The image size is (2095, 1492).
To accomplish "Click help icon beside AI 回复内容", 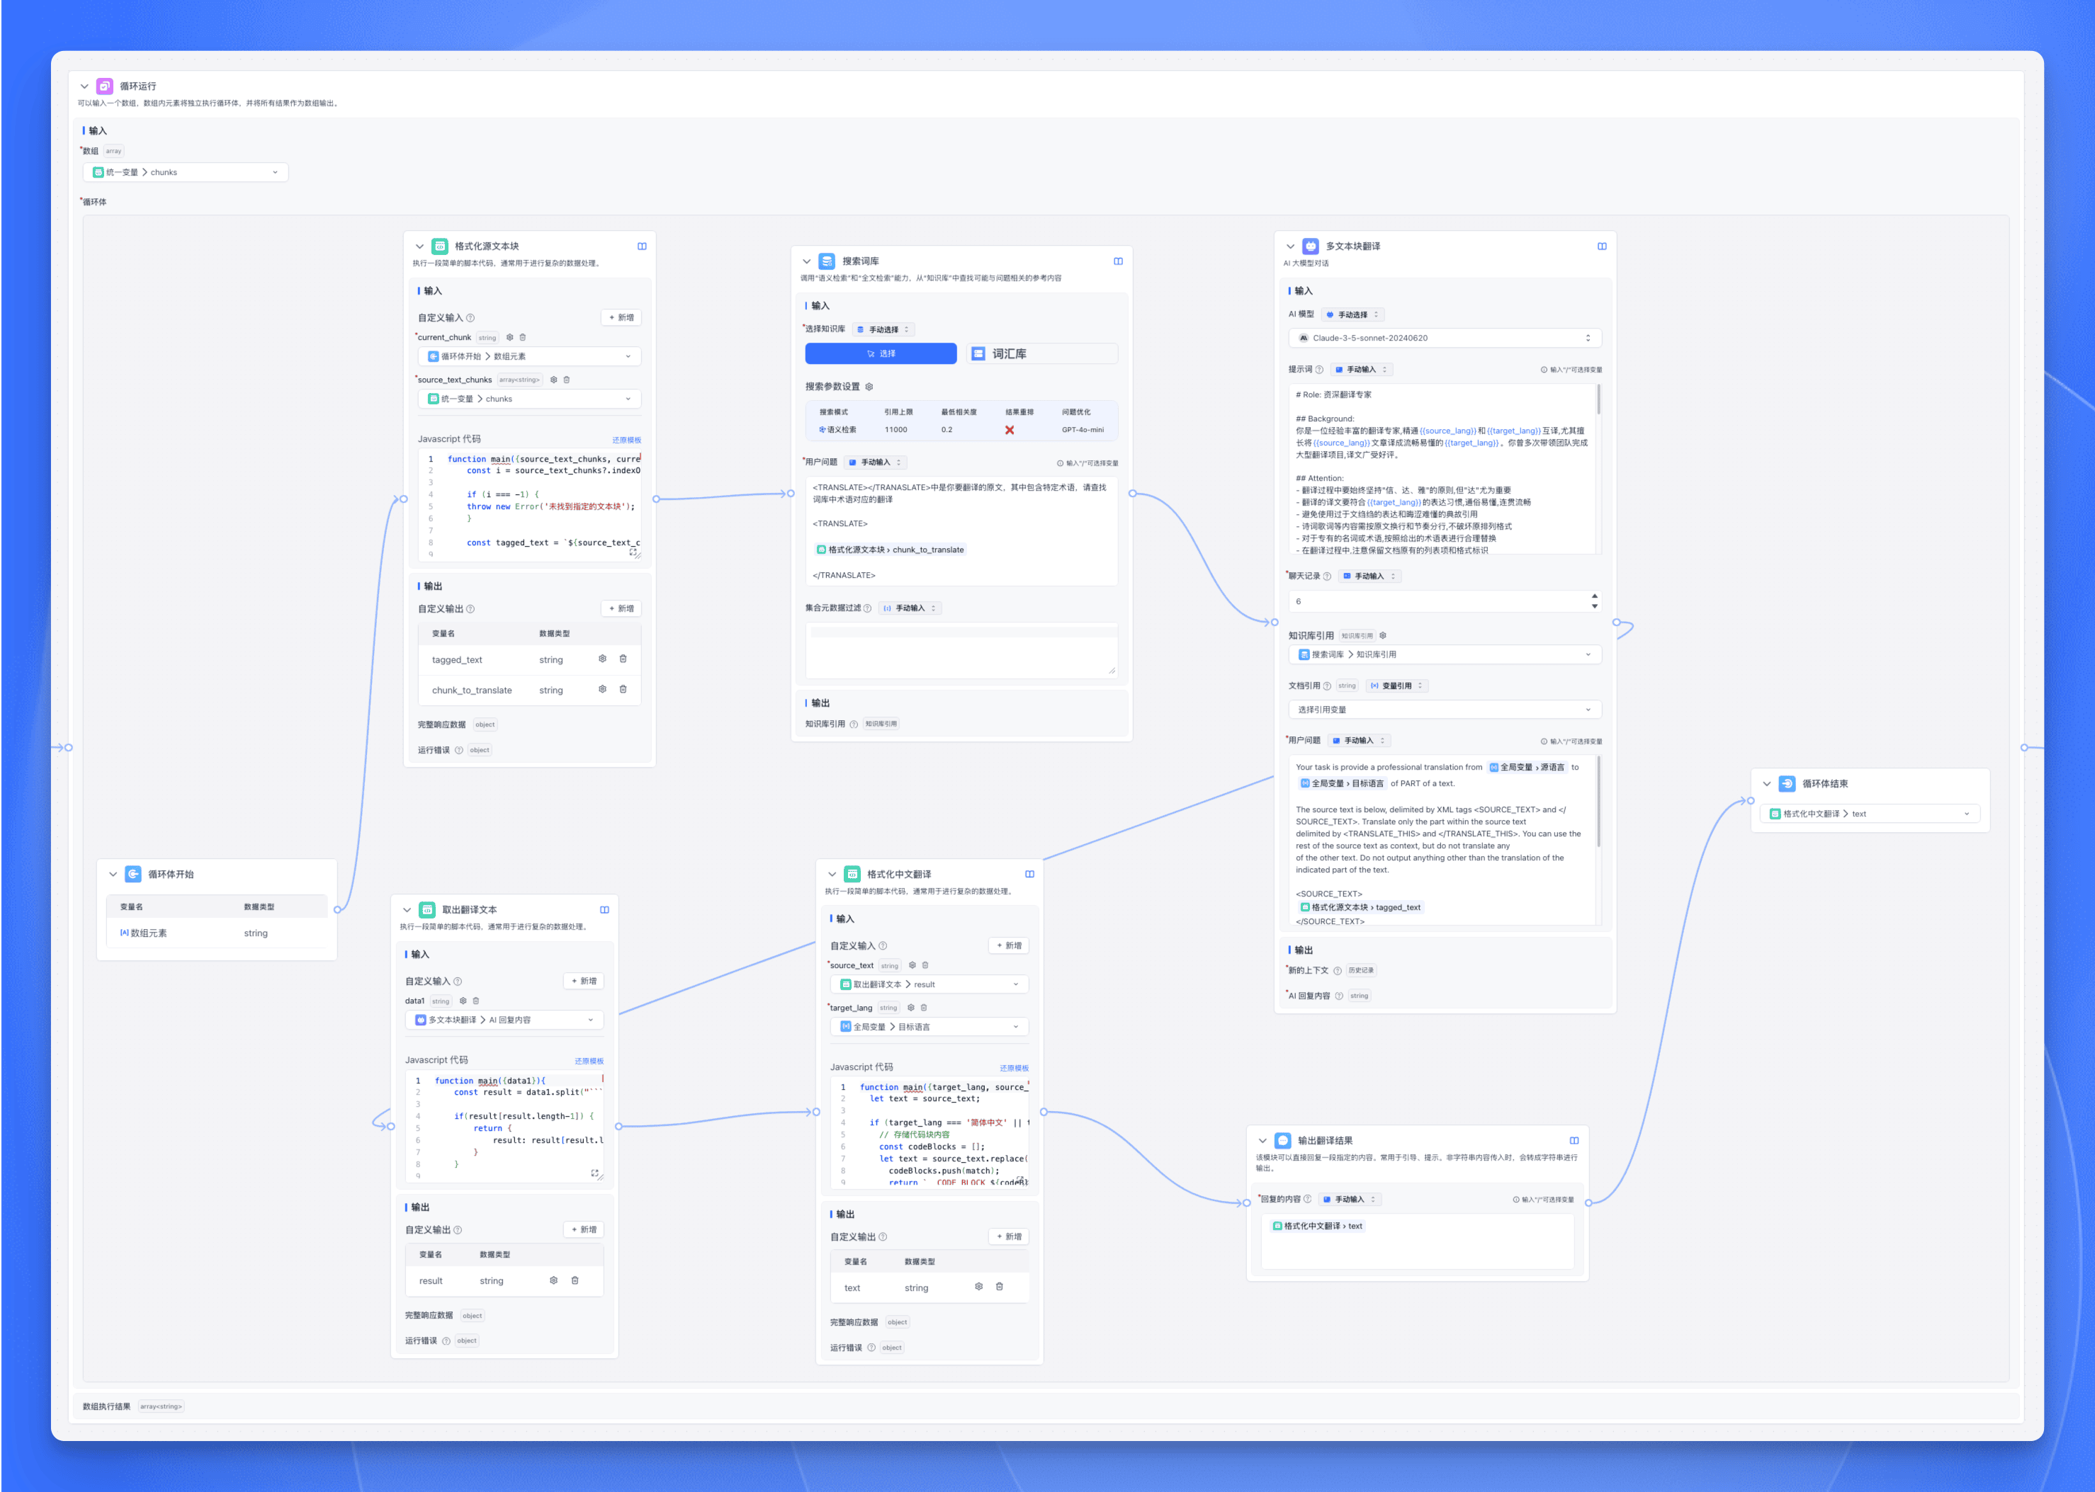I will [x=1339, y=996].
